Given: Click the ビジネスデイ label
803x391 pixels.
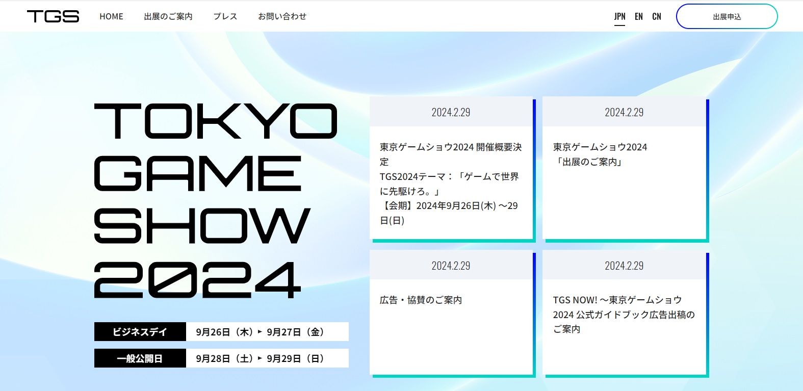Looking at the screenshot, I should tap(140, 332).
